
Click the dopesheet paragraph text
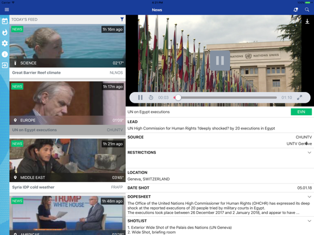(x=218, y=208)
